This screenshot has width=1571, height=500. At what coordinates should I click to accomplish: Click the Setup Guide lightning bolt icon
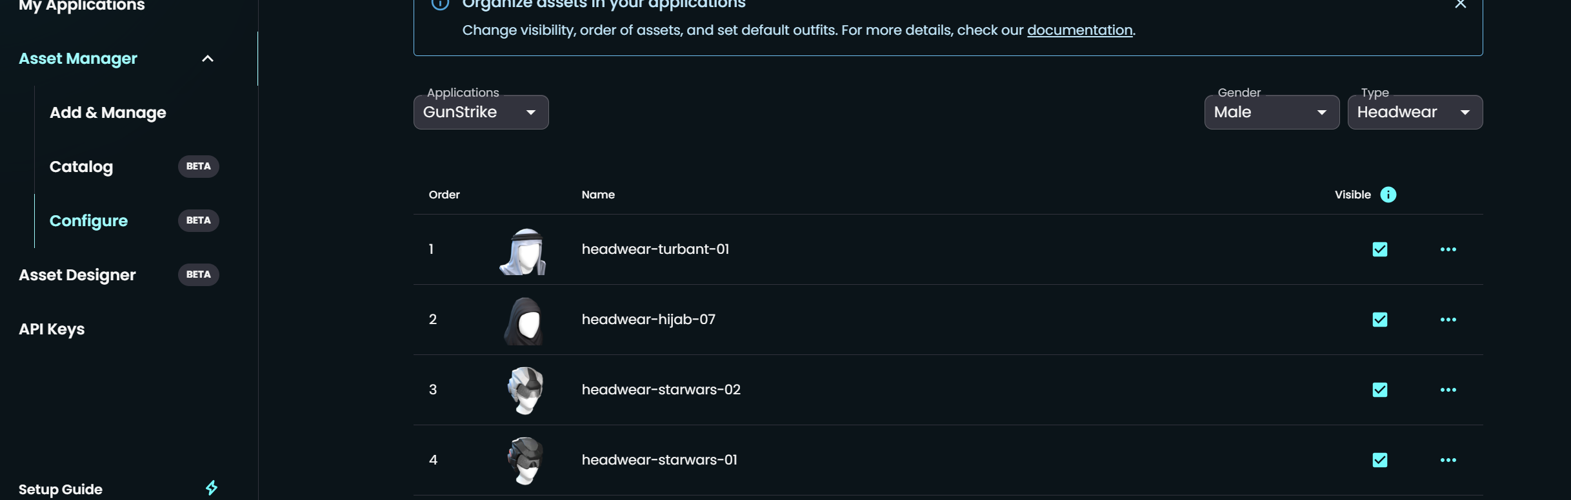(211, 488)
